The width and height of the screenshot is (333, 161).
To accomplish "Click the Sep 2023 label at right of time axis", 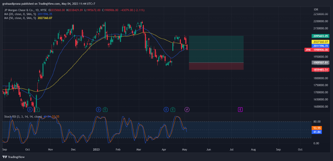I will (x=278, y=149).
